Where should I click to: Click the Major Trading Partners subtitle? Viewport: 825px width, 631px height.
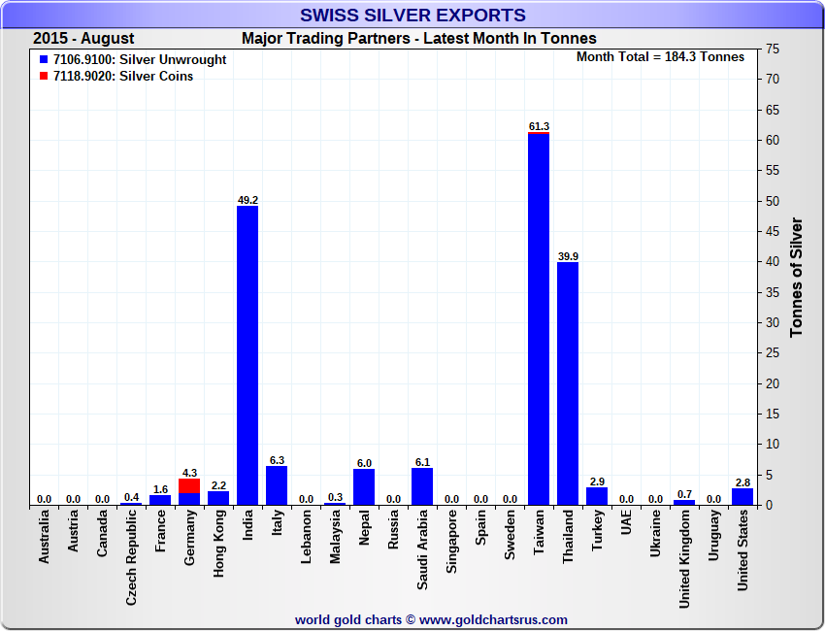pos(418,39)
